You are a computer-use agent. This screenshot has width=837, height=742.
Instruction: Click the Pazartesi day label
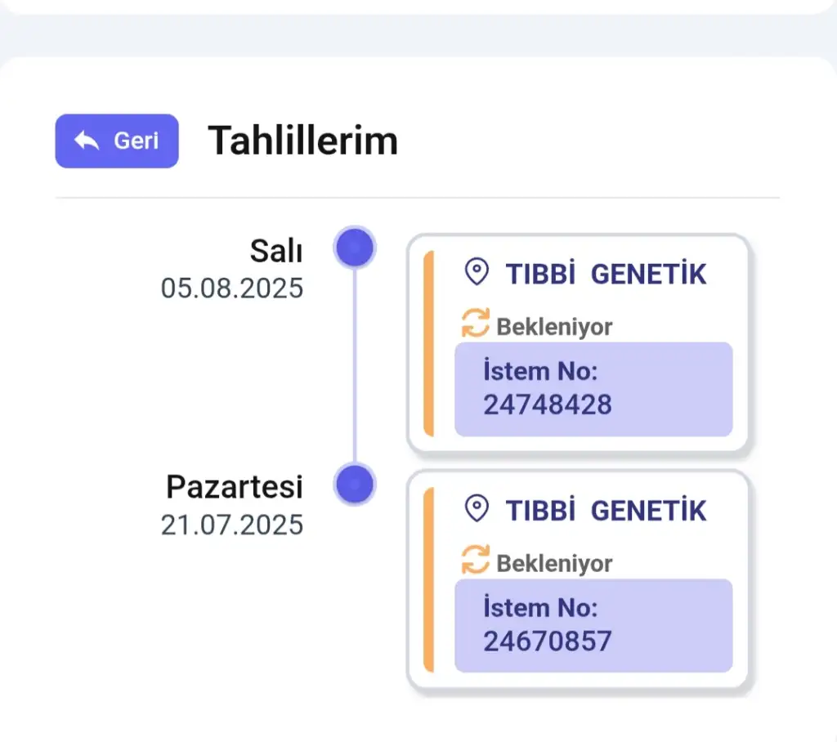235,487
